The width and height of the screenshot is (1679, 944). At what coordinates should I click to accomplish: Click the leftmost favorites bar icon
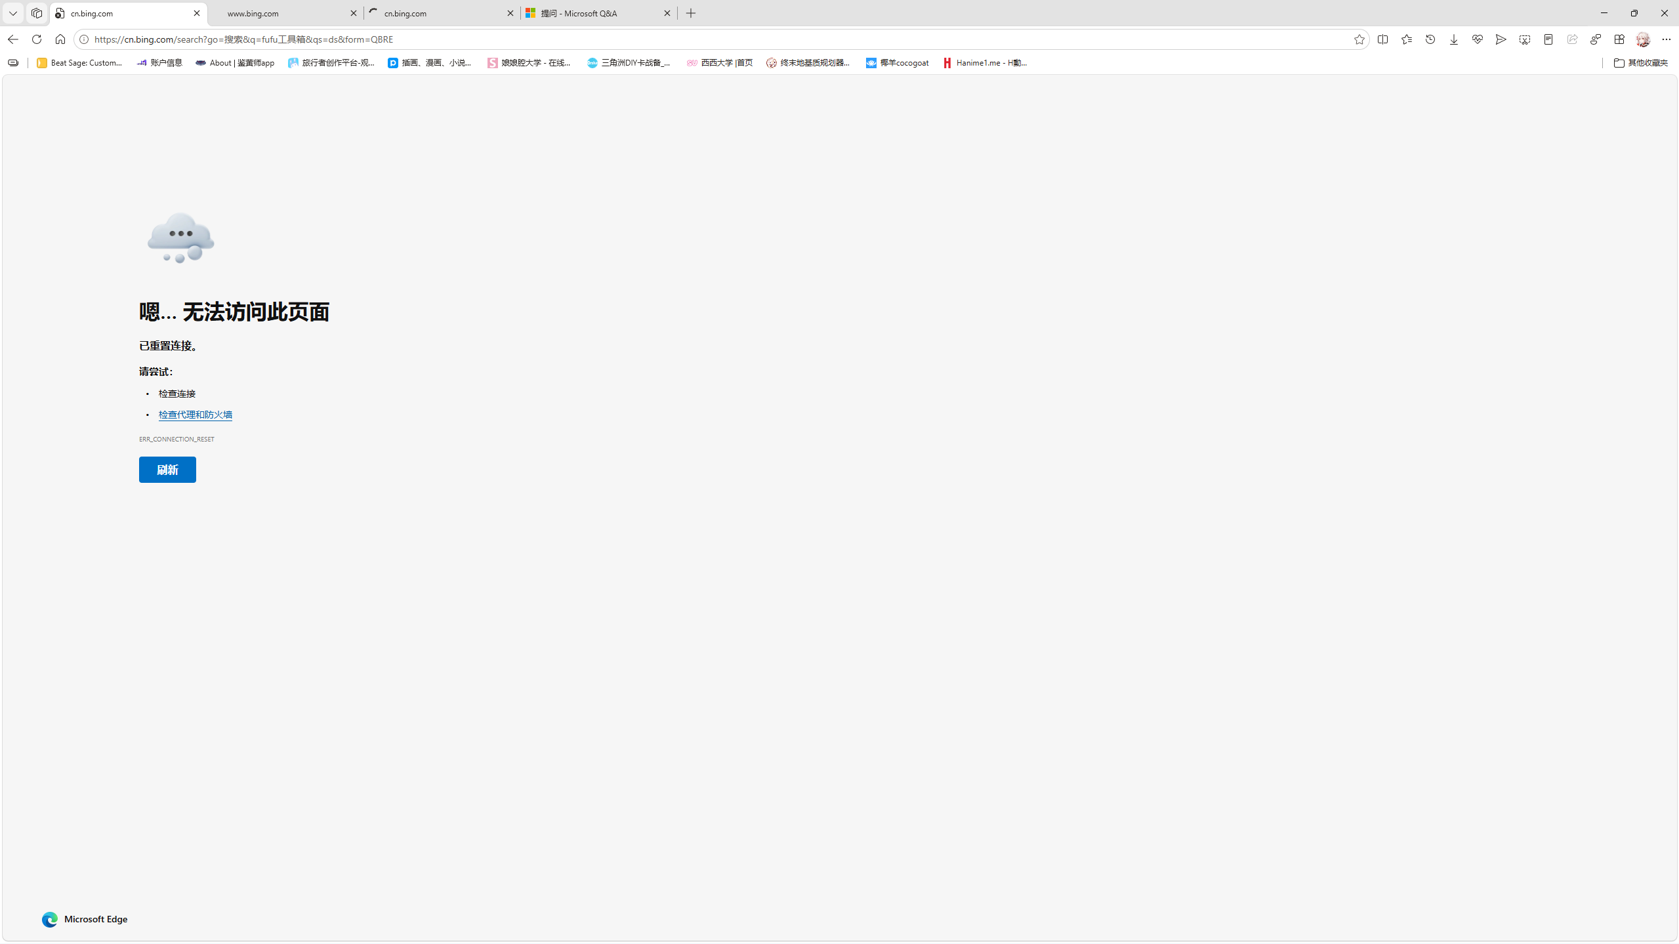click(13, 63)
